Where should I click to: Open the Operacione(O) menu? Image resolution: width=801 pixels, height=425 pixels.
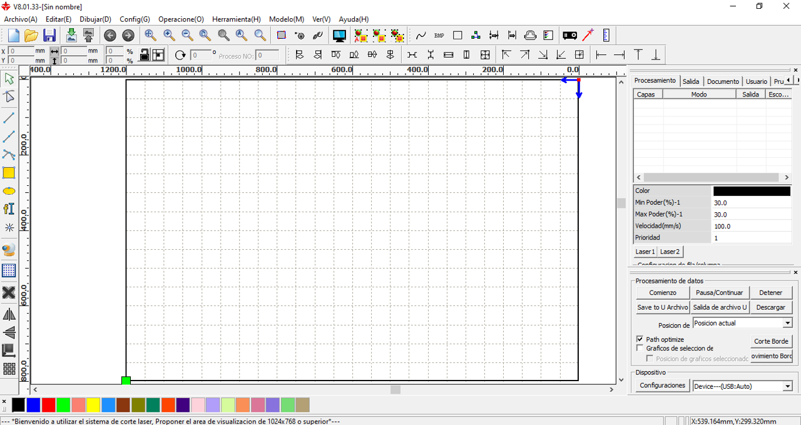(x=181, y=19)
